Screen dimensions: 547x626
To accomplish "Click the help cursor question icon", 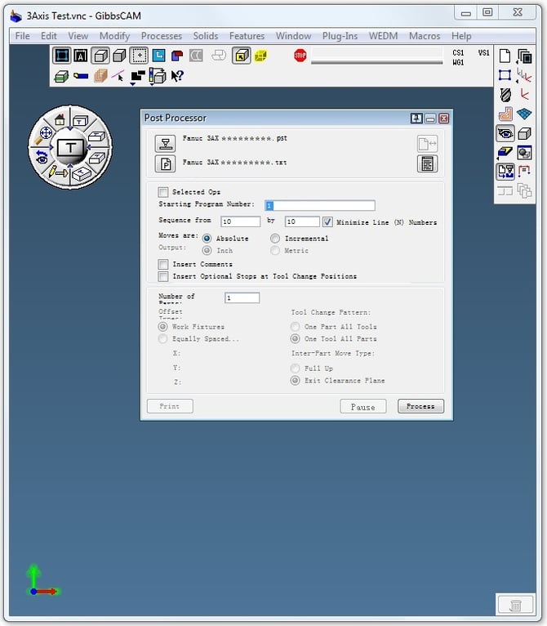I will point(176,76).
